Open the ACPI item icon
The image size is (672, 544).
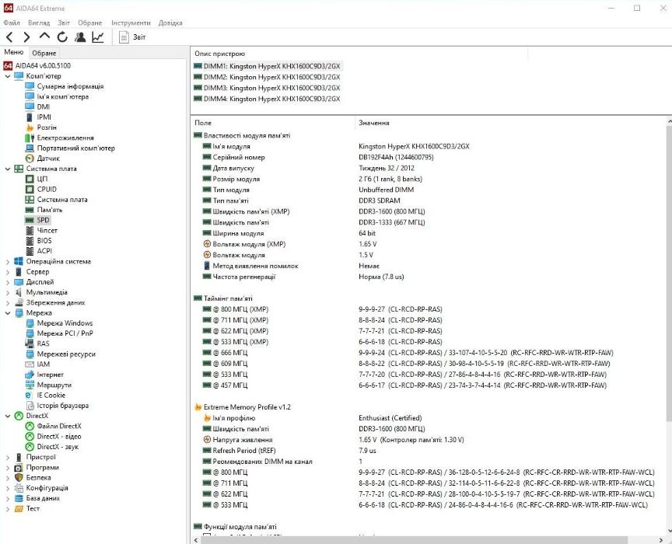coord(30,251)
